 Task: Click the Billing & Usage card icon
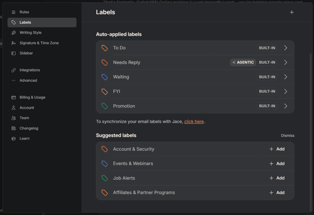[x=13, y=97]
